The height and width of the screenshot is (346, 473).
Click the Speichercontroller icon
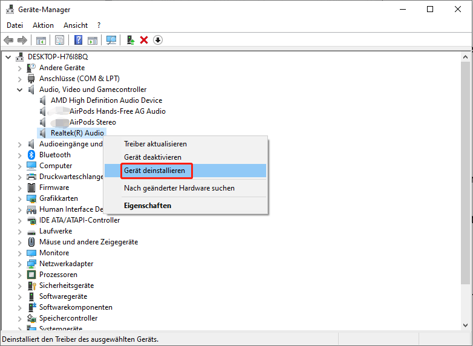pyautogui.click(x=31, y=318)
